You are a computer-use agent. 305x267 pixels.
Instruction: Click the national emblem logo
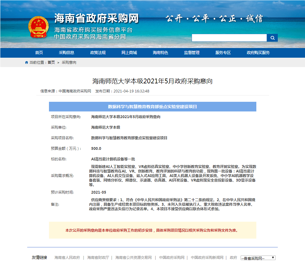38,27
